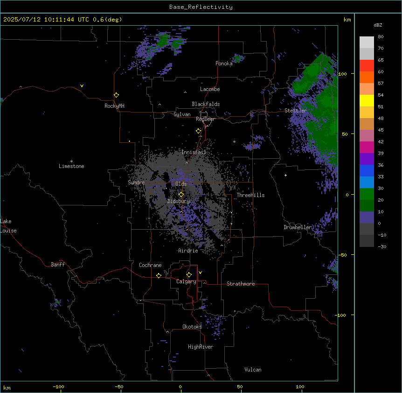
Task: Click the dBZ legend heading
Action: pyautogui.click(x=378, y=25)
